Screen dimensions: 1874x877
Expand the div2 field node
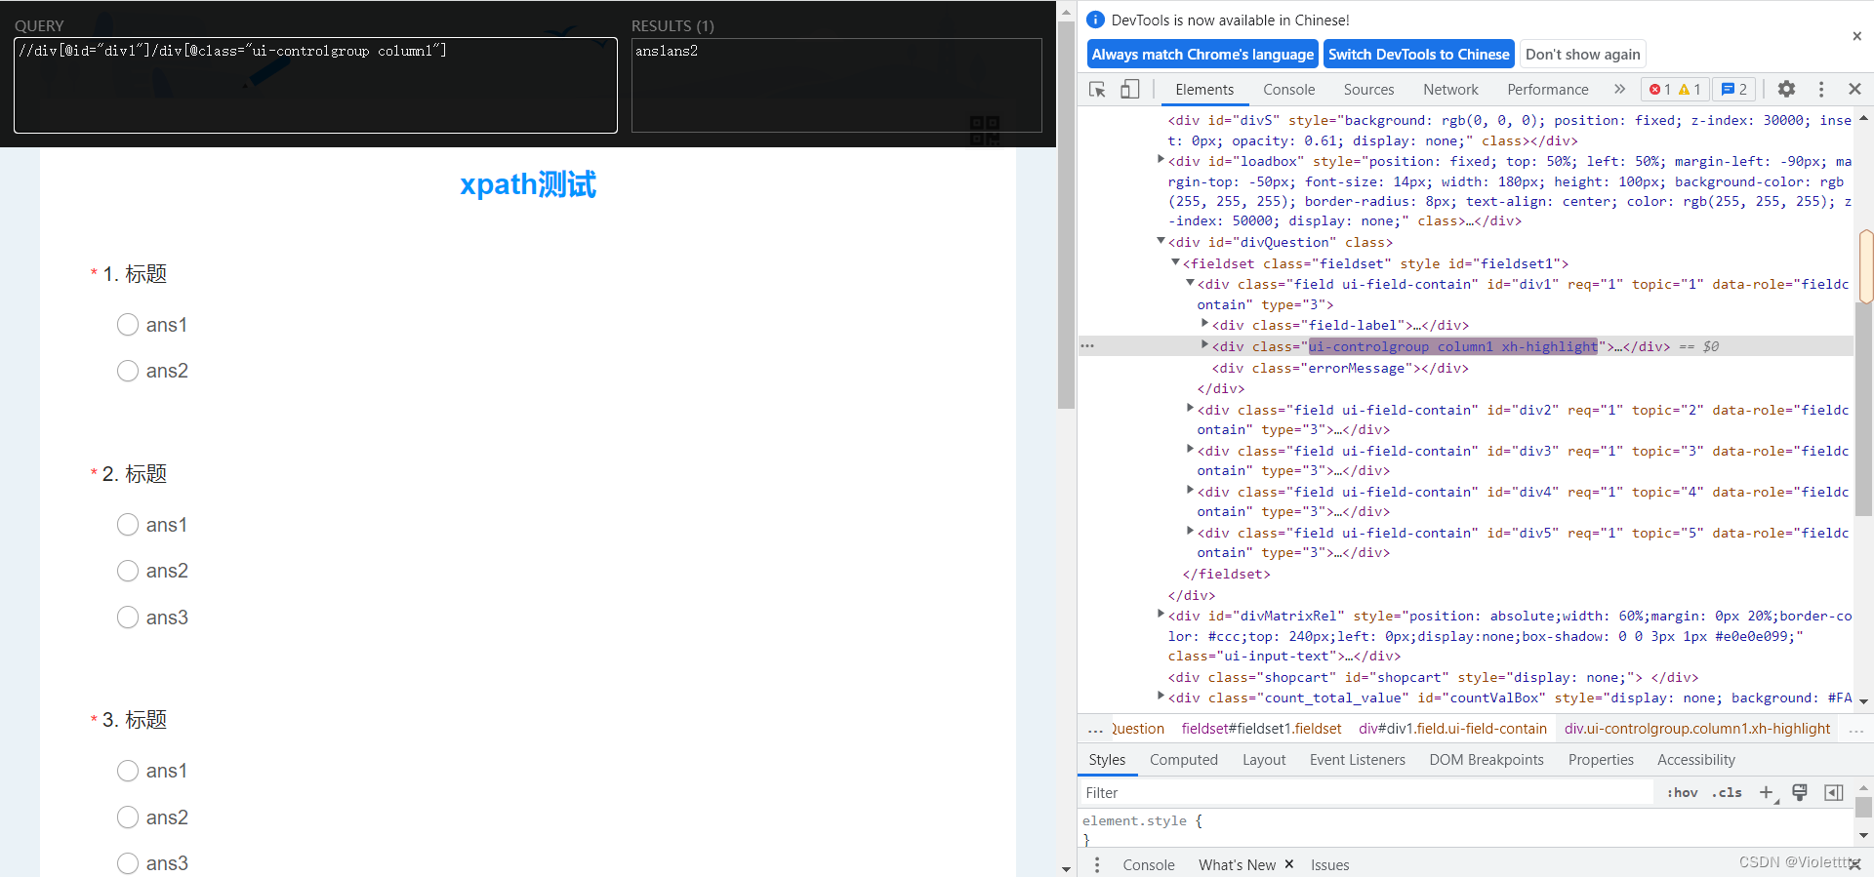point(1190,408)
